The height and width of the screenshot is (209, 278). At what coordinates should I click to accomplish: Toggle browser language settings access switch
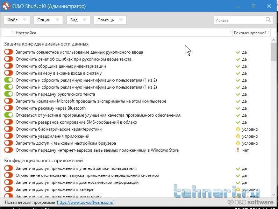(8, 143)
